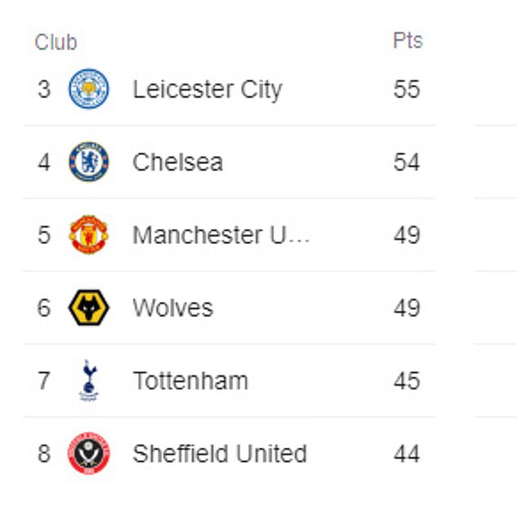
Task: Click the Leicester City club crest
Action: [89, 89]
